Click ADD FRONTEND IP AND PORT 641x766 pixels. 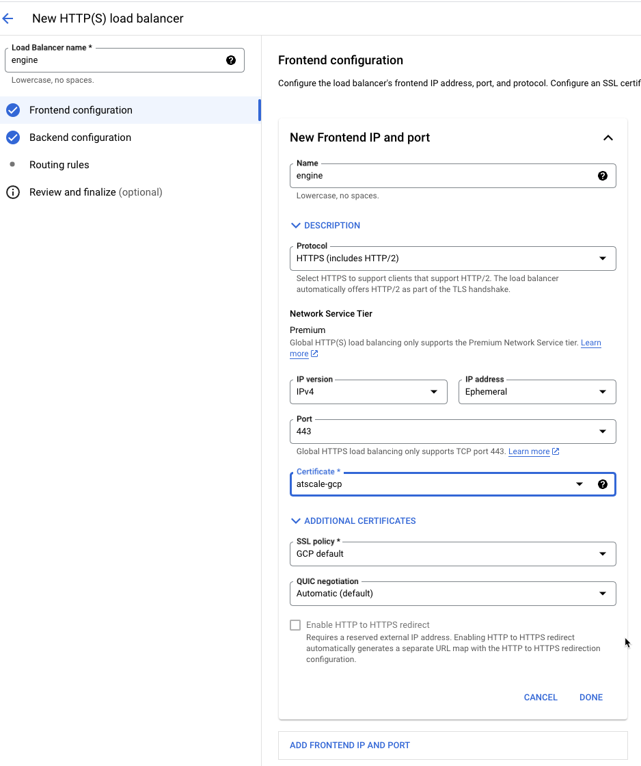tap(350, 745)
